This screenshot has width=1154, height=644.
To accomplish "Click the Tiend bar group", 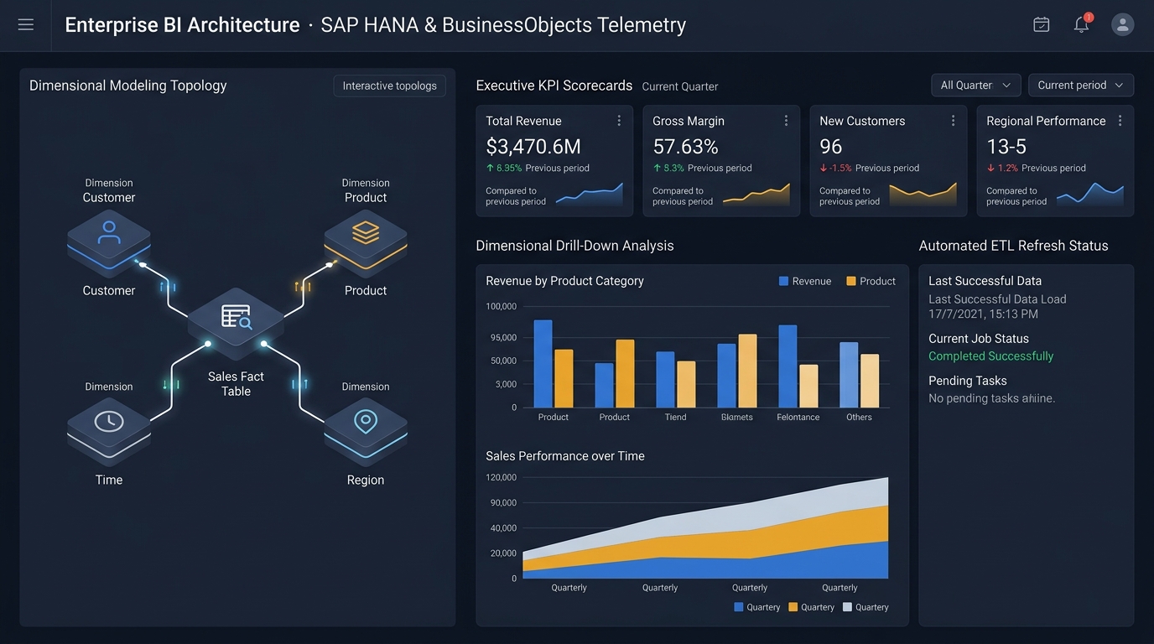I will coord(676,379).
